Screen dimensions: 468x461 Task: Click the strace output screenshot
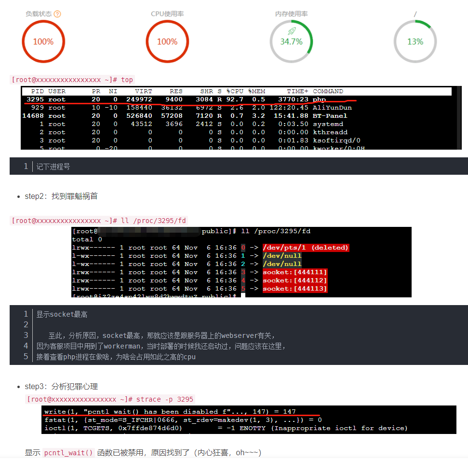pyautogui.click(x=249, y=420)
